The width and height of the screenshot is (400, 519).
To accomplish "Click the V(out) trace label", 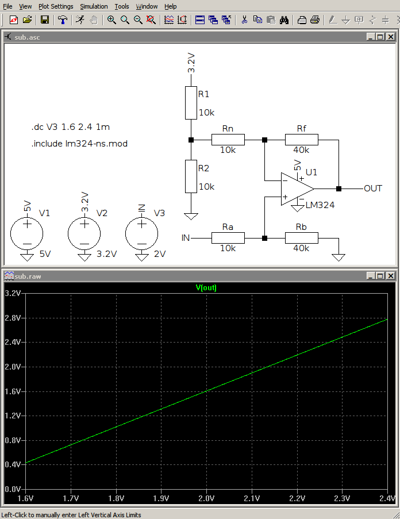I will pyautogui.click(x=206, y=287).
